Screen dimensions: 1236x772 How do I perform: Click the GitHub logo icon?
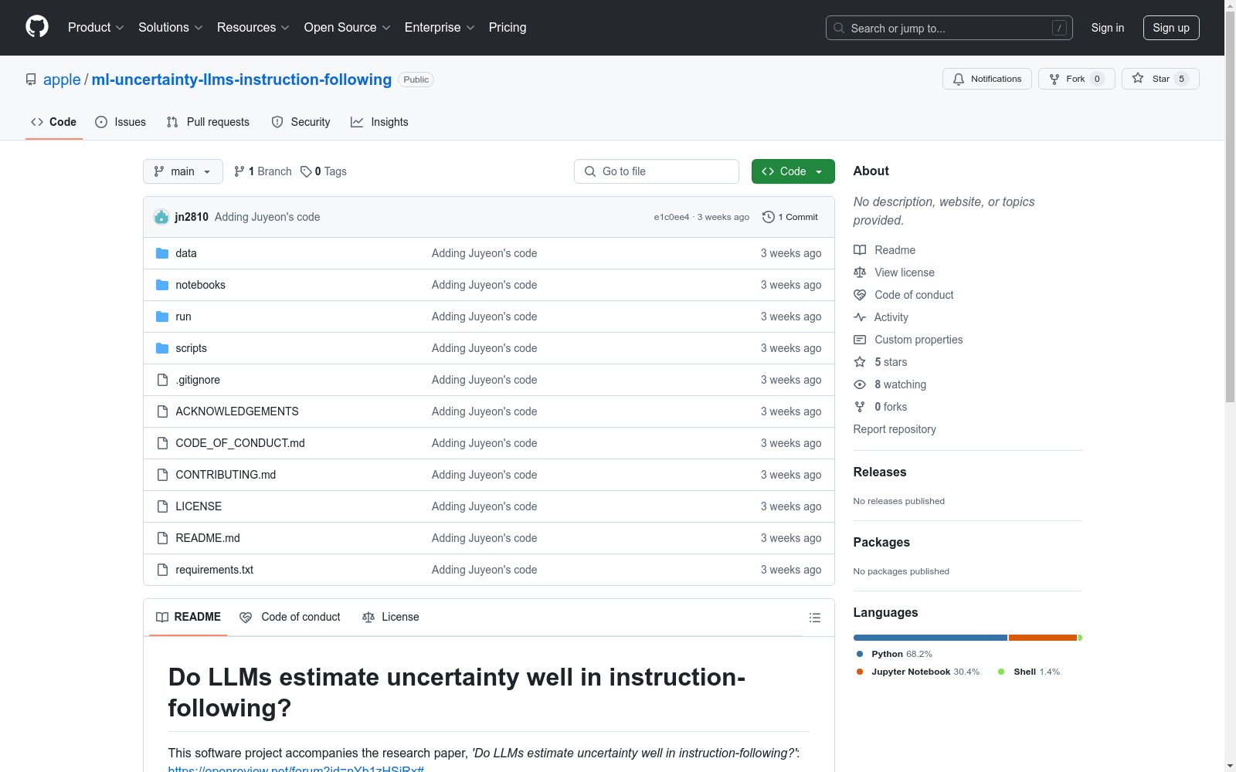pos(37,27)
